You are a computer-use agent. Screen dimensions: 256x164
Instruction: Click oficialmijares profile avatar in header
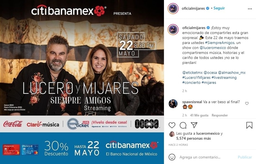point(173,9)
